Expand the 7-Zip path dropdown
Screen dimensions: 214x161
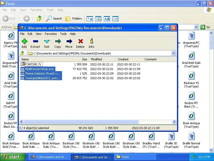[x=173, y=53]
